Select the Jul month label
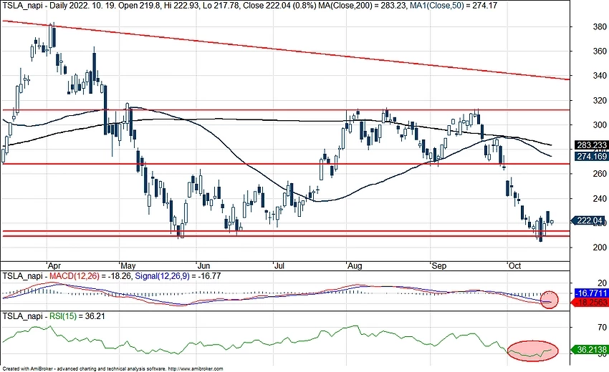 click(279, 265)
